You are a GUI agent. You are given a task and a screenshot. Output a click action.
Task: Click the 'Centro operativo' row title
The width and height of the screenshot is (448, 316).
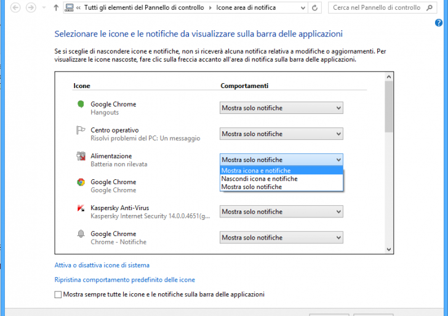pyautogui.click(x=114, y=130)
